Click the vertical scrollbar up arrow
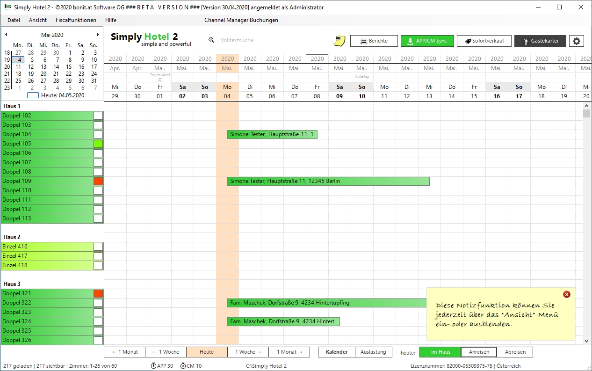This screenshot has height=371, width=592. [586, 106]
